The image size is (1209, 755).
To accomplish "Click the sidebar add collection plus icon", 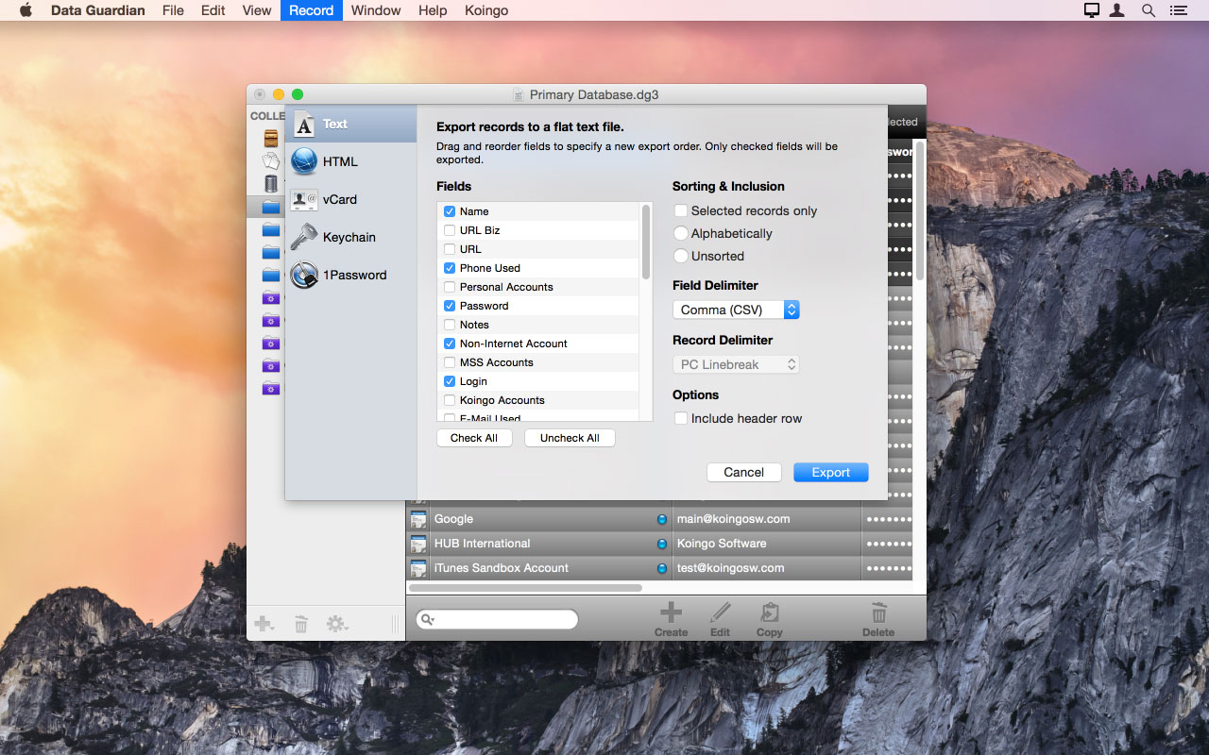I will (x=264, y=624).
